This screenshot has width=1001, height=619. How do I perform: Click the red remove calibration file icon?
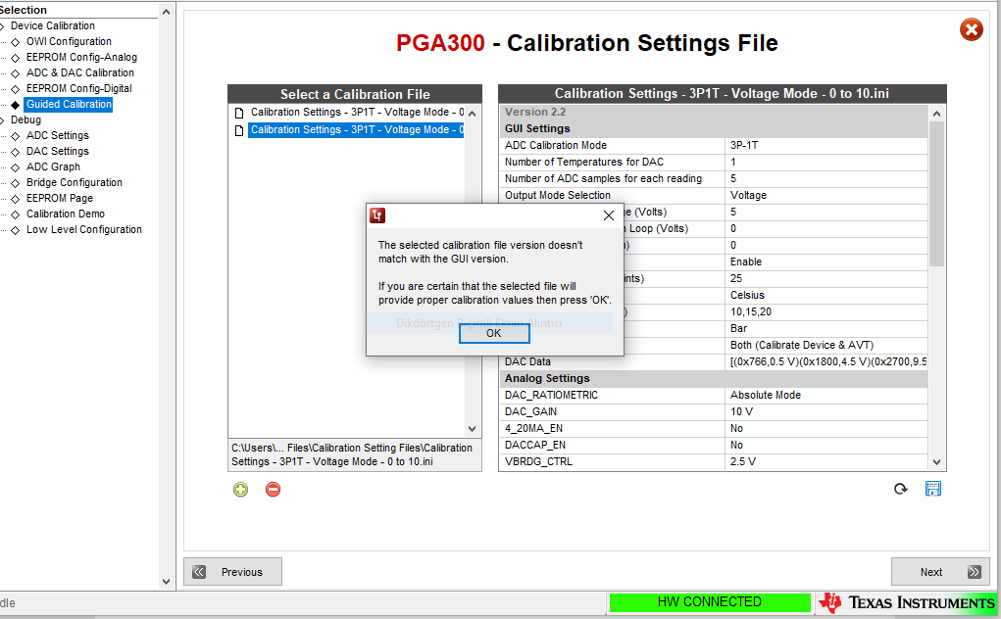click(274, 490)
